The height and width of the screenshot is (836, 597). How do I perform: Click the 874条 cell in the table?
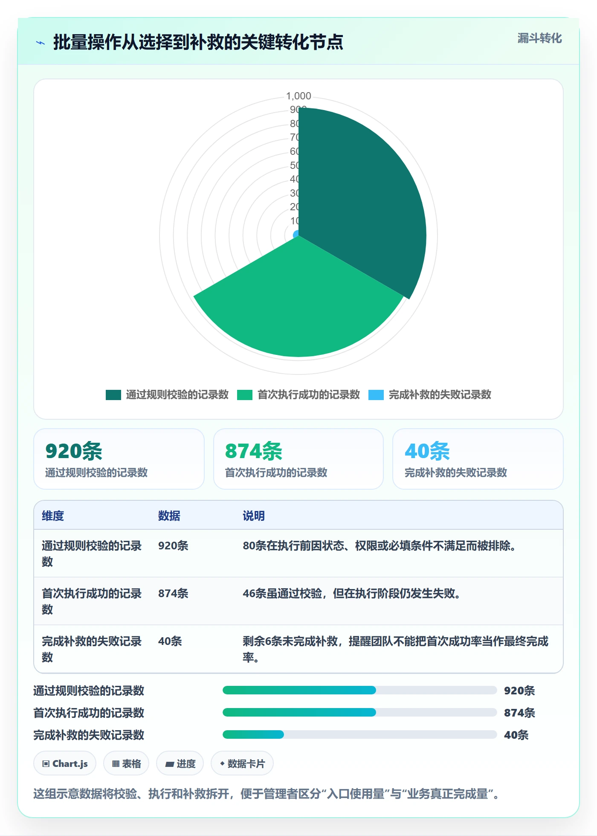[x=173, y=593]
